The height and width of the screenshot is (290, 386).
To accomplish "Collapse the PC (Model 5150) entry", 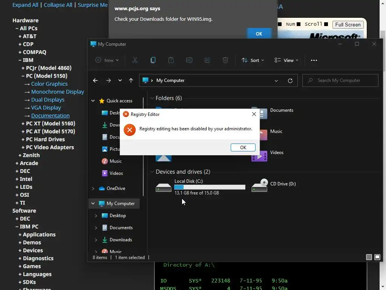I will tap(44, 76).
